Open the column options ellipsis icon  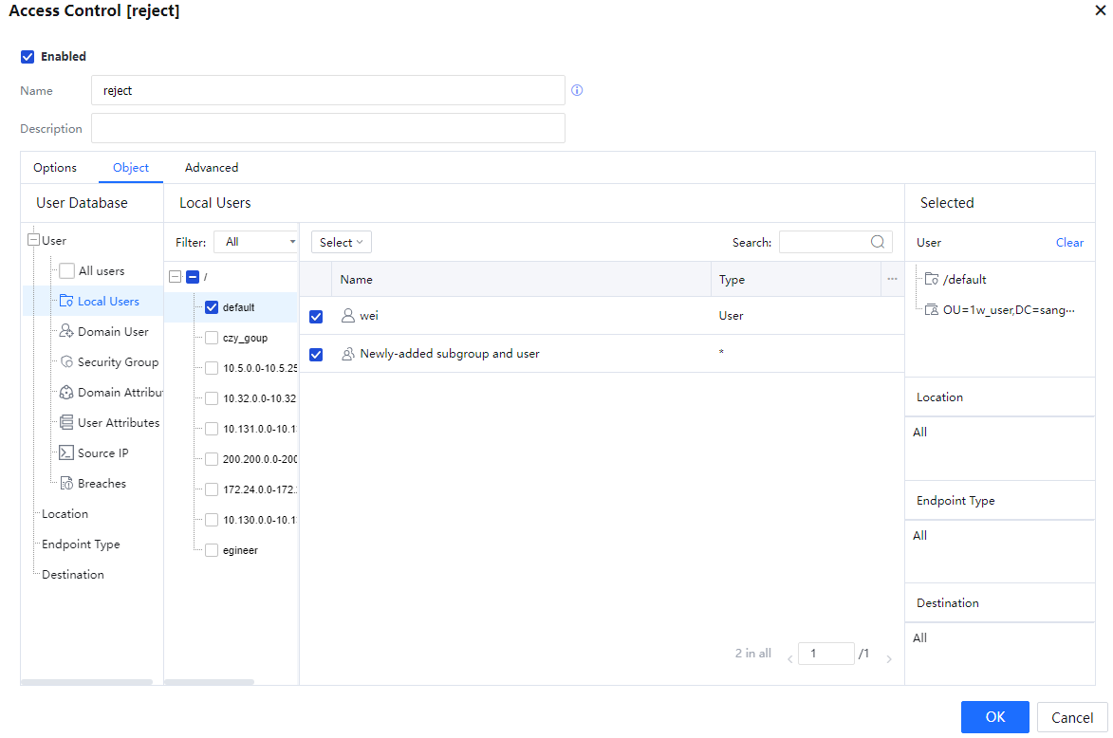(x=892, y=279)
